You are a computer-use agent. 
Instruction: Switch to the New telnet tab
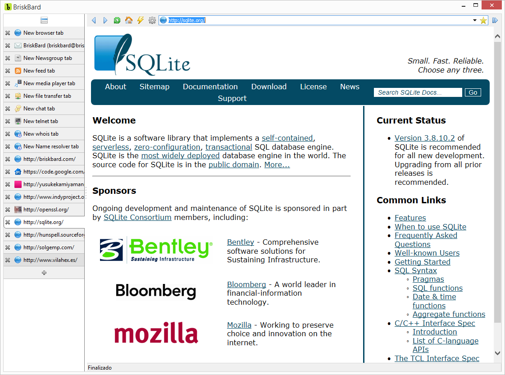pos(44,121)
